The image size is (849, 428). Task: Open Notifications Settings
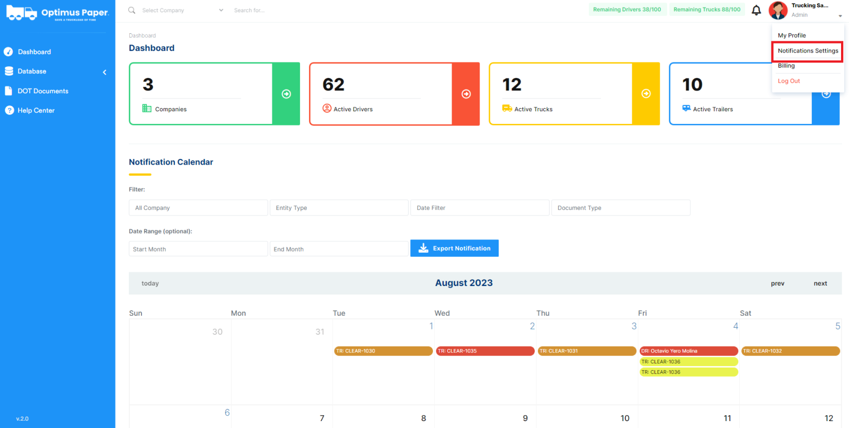[808, 51]
